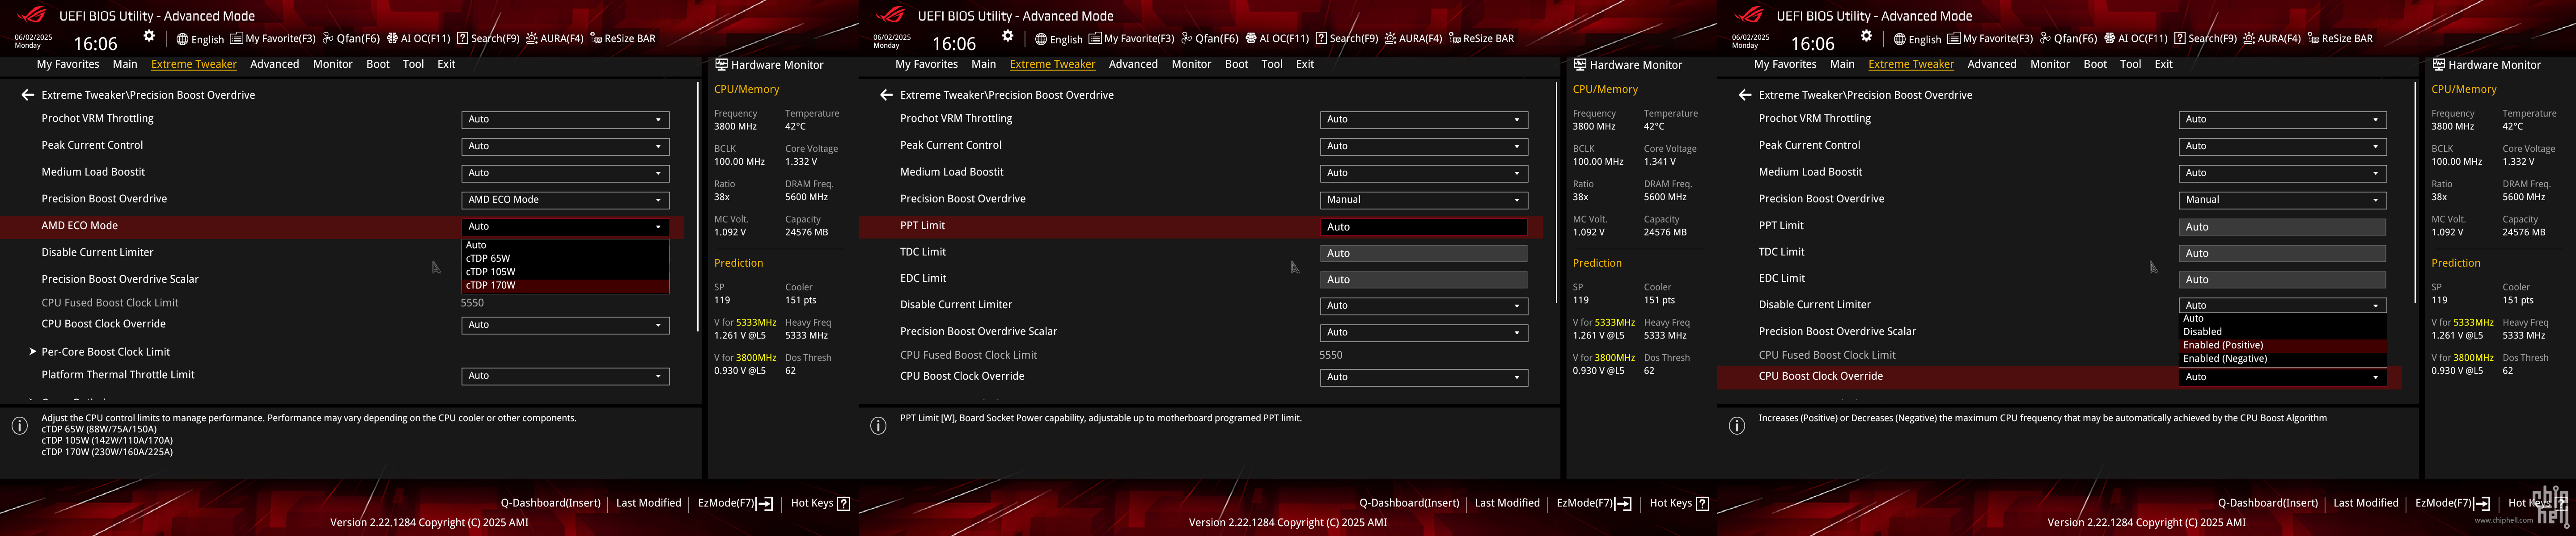
Task: Toggle ReSize BAR in middle BIOS screenshot
Action: [x=1481, y=39]
